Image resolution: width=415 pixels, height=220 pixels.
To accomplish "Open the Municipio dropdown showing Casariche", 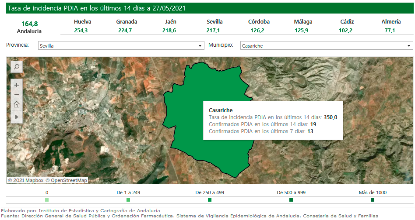I will (326, 45).
